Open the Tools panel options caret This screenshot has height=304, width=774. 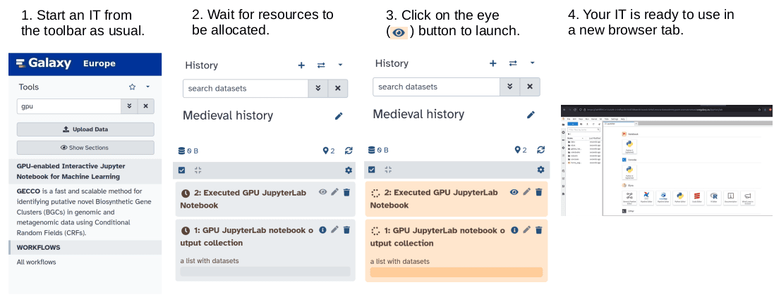point(147,87)
